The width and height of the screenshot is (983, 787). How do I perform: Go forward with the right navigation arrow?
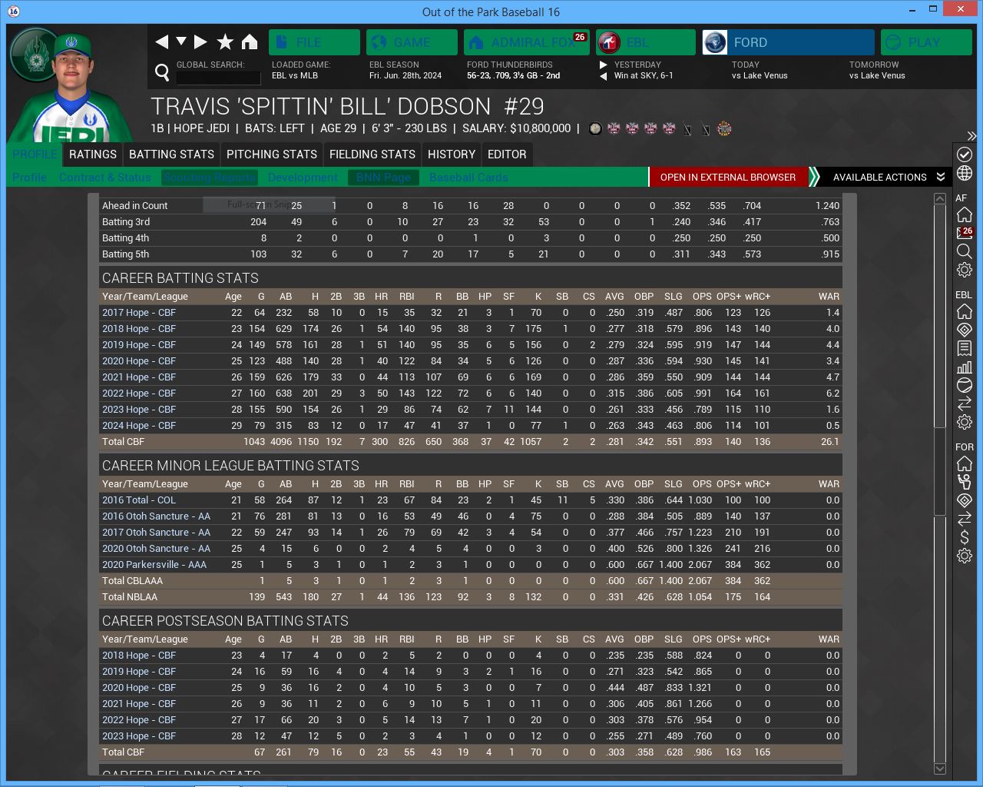(x=200, y=42)
